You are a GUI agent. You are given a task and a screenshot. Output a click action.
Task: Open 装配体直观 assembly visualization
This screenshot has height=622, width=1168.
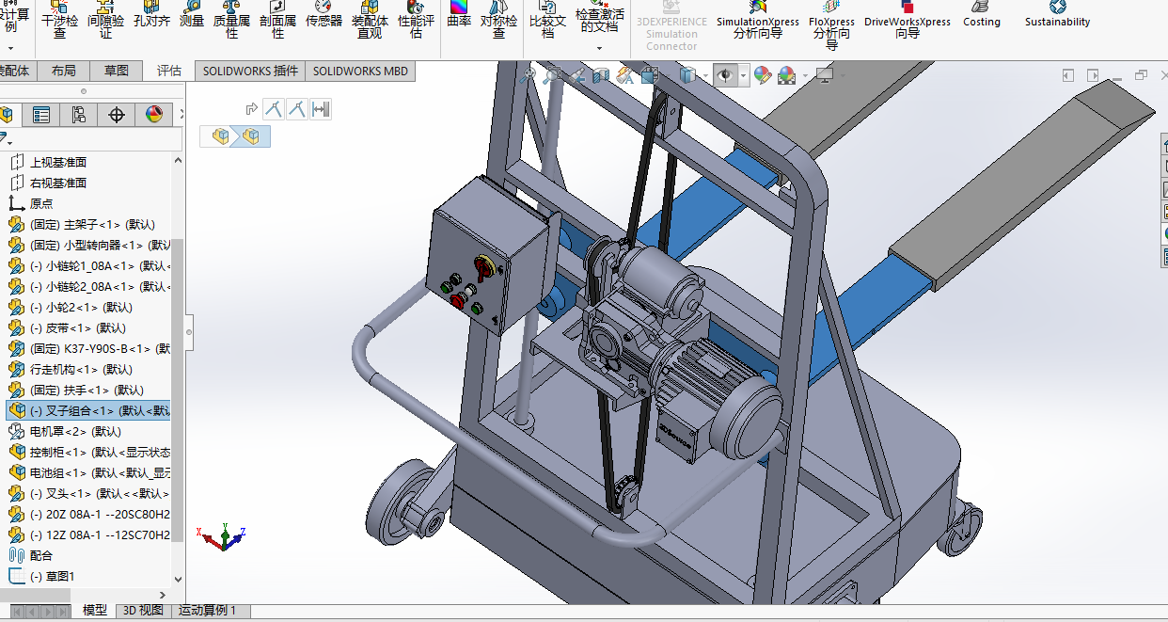[x=370, y=20]
